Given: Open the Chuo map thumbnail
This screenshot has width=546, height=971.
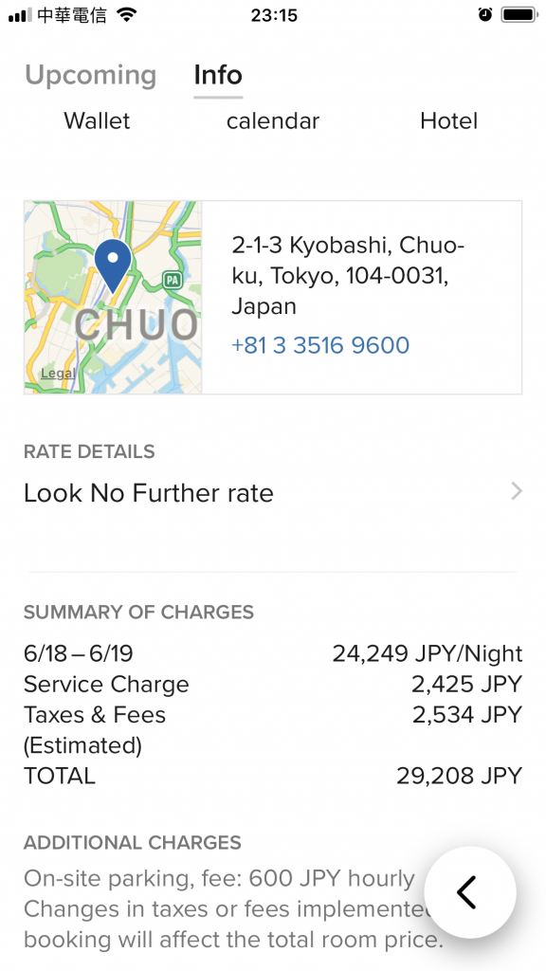Looking at the screenshot, I should (x=114, y=297).
